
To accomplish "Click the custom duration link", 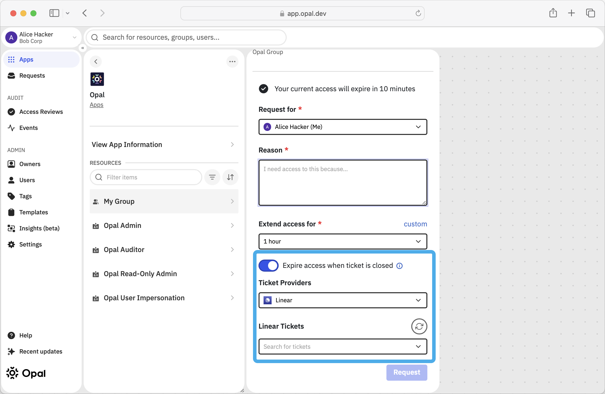I will pos(415,224).
